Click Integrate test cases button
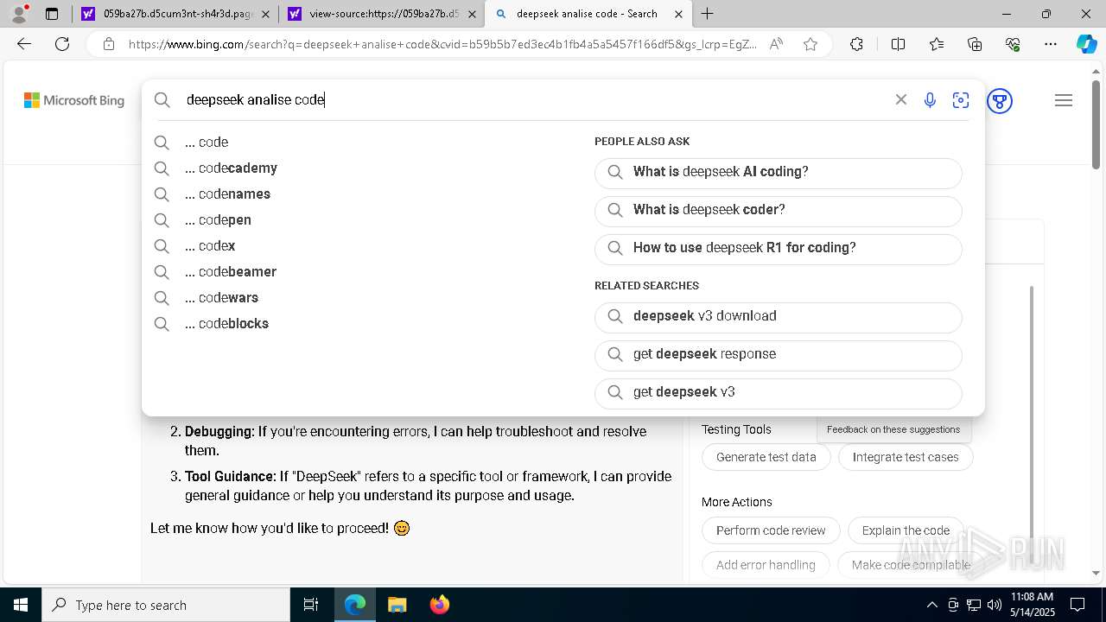The image size is (1106, 622). pyautogui.click(x=906, y=457)
